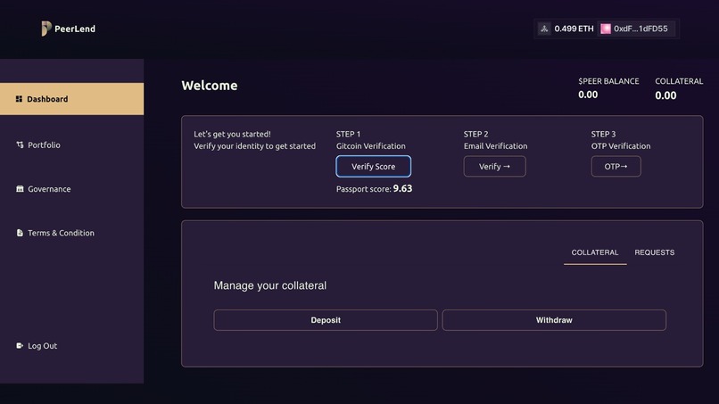
Task: Click the STEP 2 label
Action: 475,134
